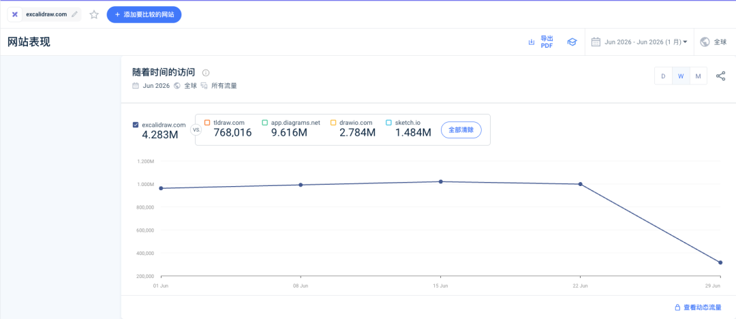Switch chart granularity to D (daily)
The width and height of the screenshot is (736, 319).
click(x=663, y=76)
